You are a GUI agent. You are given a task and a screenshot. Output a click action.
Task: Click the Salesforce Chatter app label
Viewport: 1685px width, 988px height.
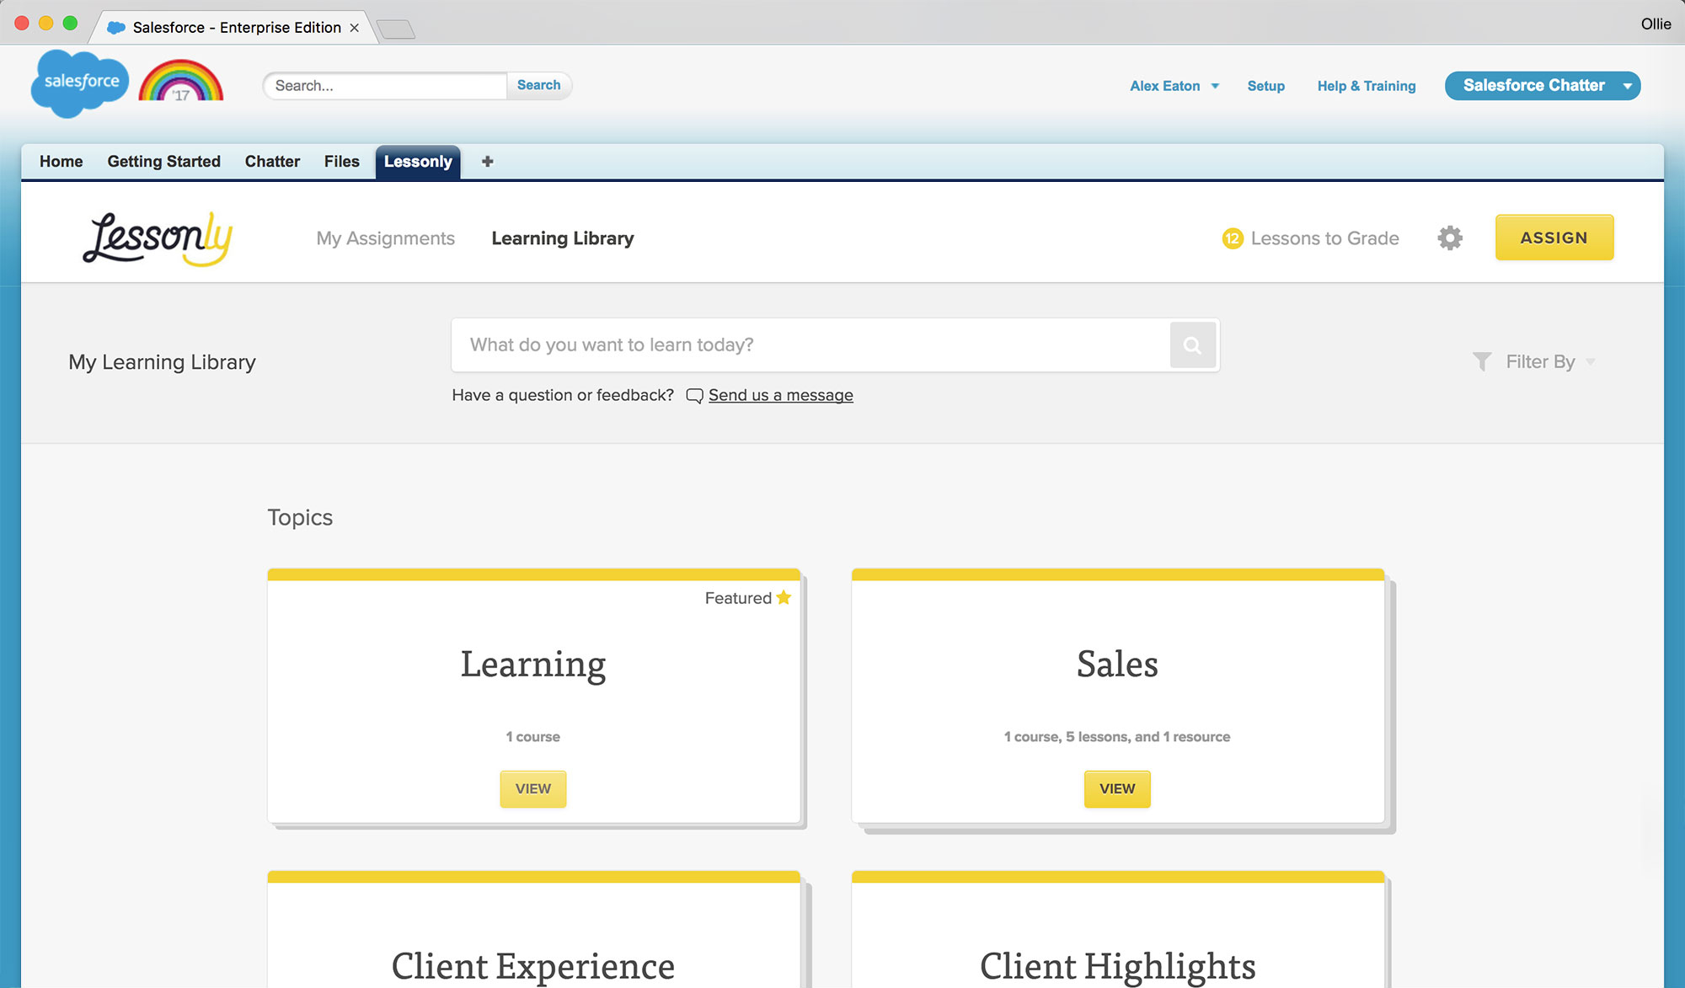(x=1533, y=85)
